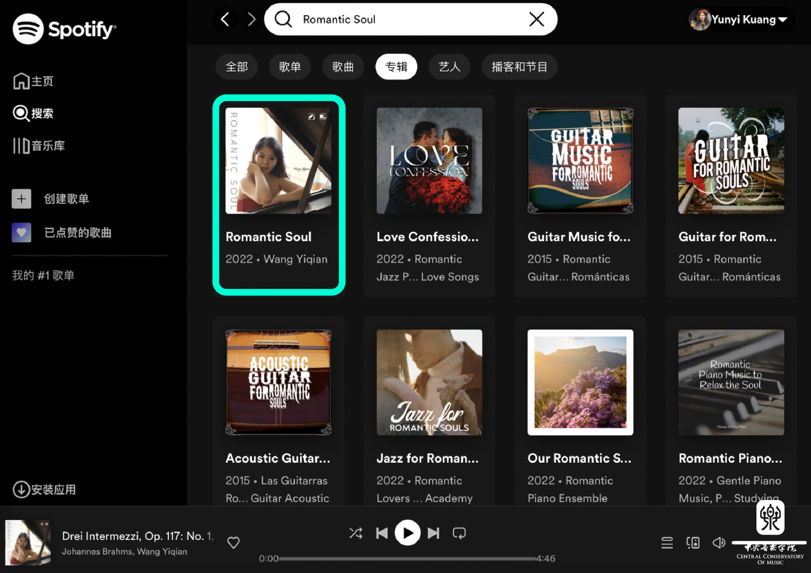Open the queue list icon
Screen dimensions: 811x573
[667, 543]
